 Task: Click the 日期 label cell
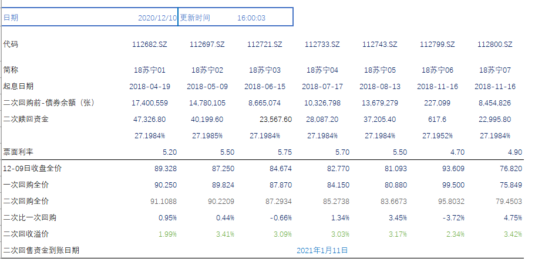[x=11, y=18]
